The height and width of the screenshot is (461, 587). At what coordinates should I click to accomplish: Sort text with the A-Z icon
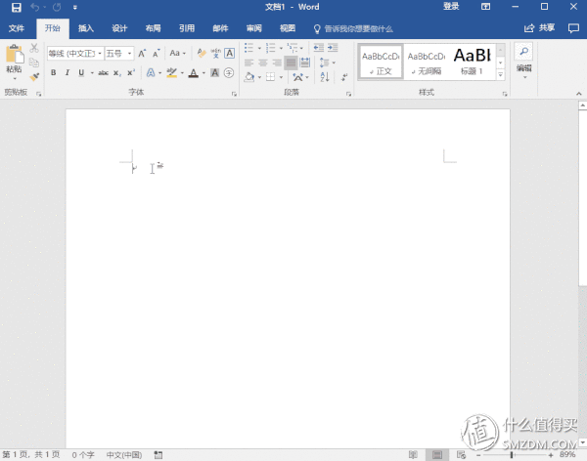pyautogui.click(x=325, y=76)
